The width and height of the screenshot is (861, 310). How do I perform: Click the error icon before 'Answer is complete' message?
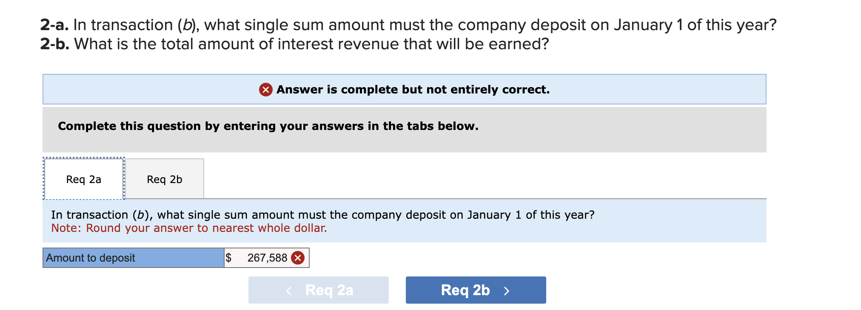[x=266, y=90]
